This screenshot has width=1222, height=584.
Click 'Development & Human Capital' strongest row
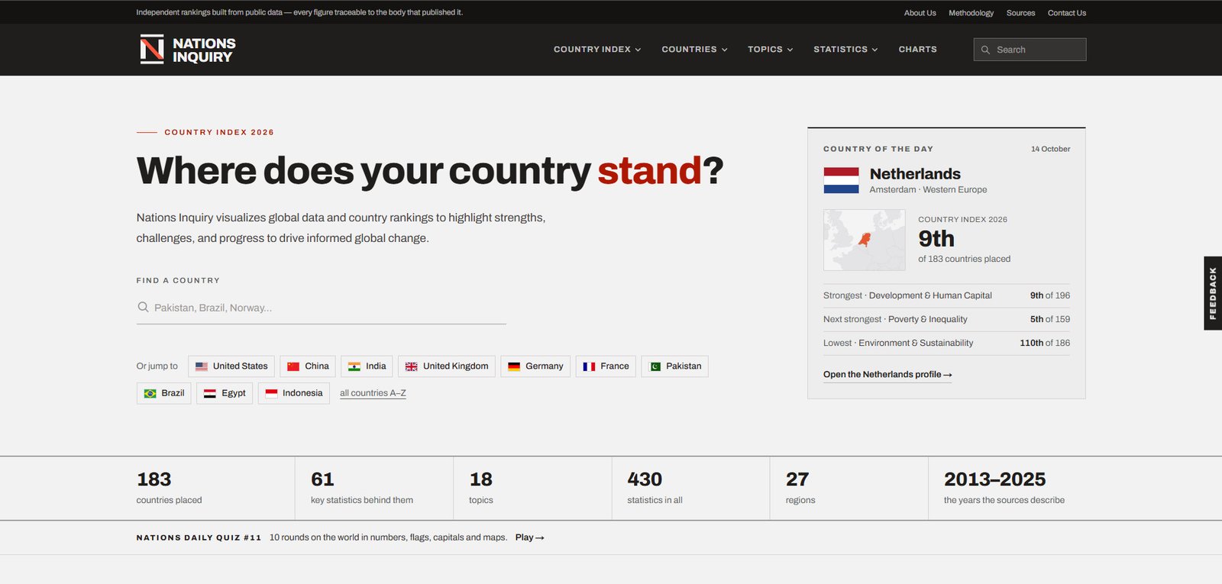[946, 295]
